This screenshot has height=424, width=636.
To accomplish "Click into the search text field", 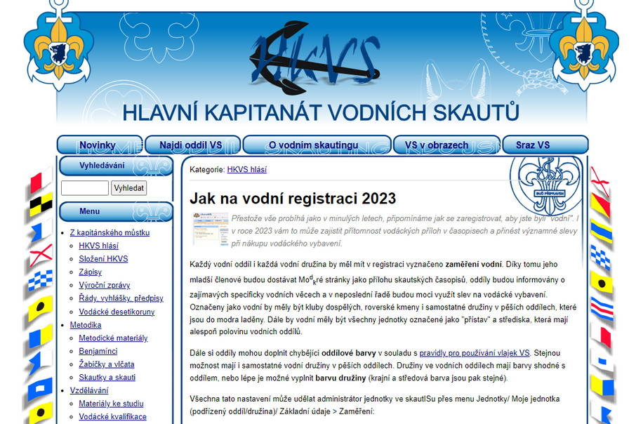I will 85,188.
